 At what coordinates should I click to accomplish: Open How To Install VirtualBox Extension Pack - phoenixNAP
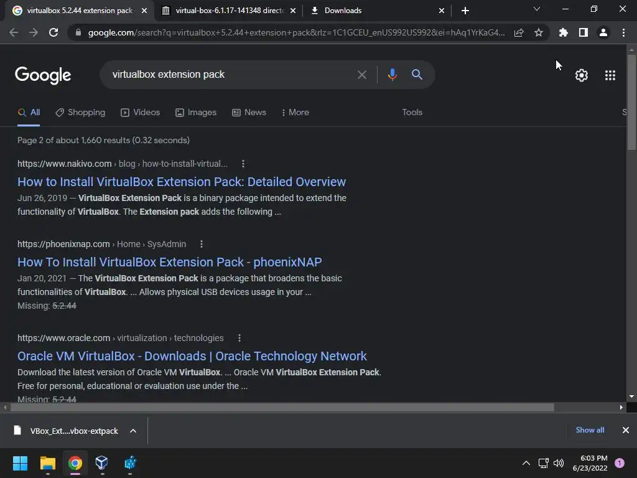tap(169, 262)
